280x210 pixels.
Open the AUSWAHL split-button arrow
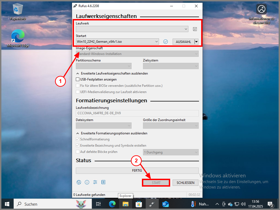[197, 42]
